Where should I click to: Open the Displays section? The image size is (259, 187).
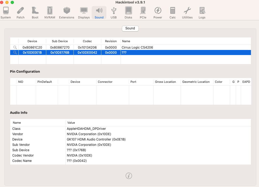tap(84, 13)
